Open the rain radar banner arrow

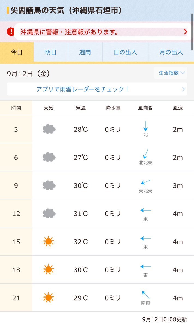coord(183,89)
